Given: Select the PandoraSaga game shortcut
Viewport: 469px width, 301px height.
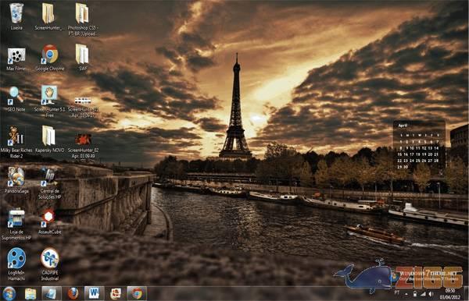Looking at the screenshot, I should tap(16, 180).
